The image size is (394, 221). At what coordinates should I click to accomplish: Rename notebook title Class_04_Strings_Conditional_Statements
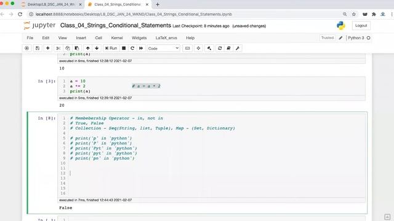(116, 26)
